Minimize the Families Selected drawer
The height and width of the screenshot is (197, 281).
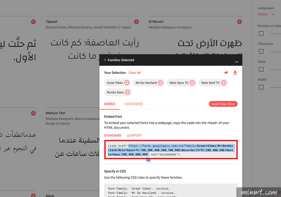pos(236,62)
